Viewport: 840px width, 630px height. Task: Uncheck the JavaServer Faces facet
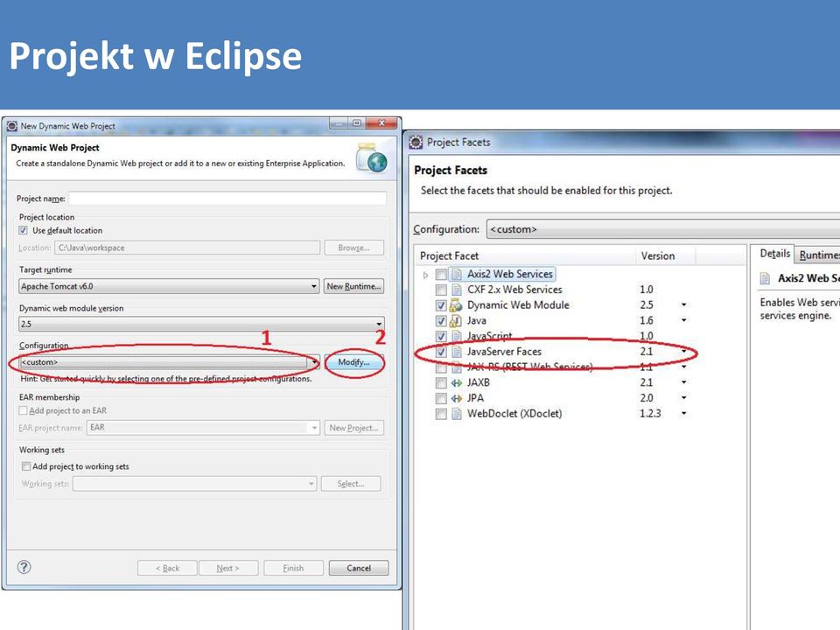tap(441, 352)
